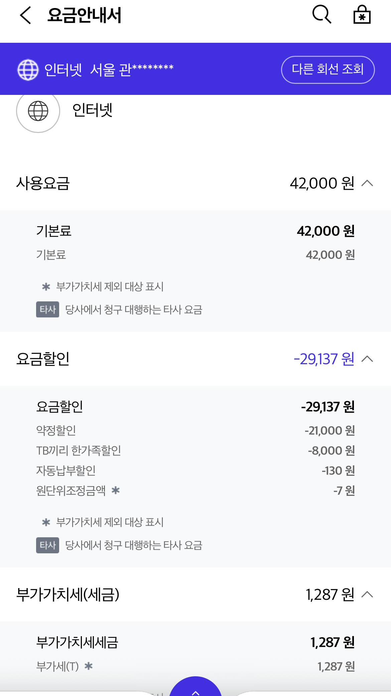Image resolution: width=391 pixels, height=696 pixels.
Task: Tap the 사용요금 section header
Action: coord(43,183)
